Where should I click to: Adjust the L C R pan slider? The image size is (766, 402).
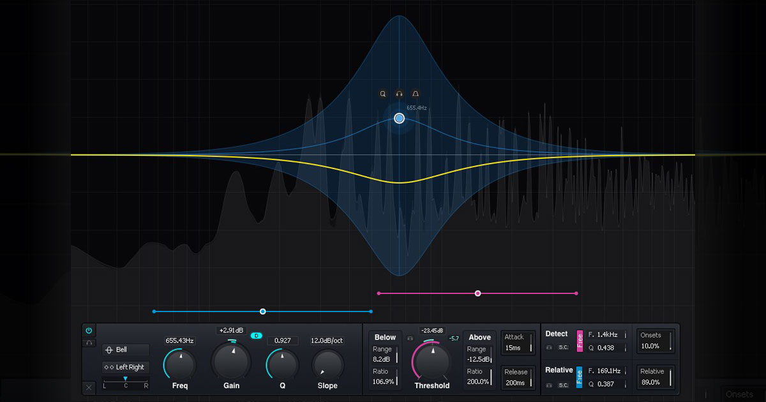coord(126,382)
